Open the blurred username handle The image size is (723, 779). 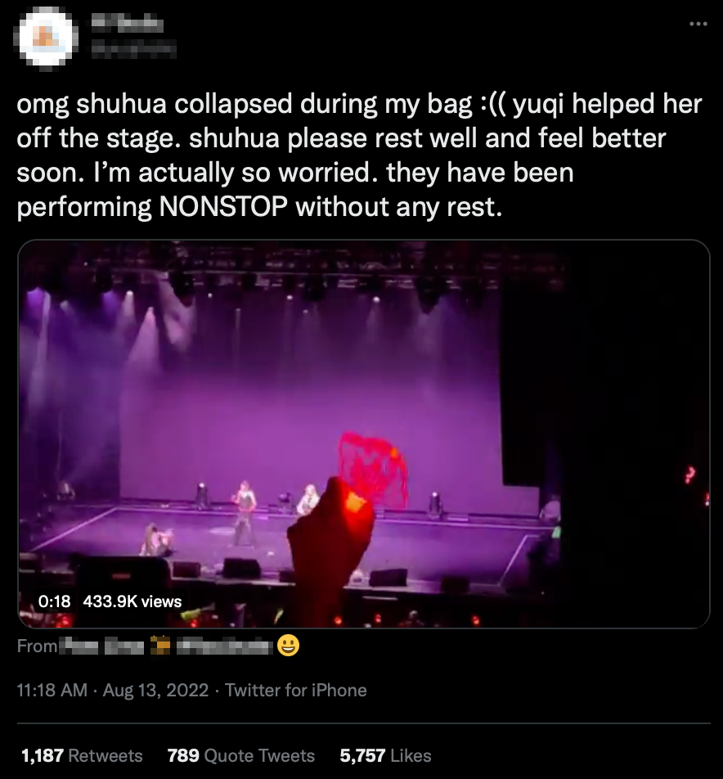click(x=132, y=49)
